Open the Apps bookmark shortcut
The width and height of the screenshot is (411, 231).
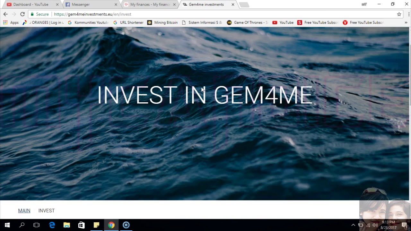tap(11, 22)
